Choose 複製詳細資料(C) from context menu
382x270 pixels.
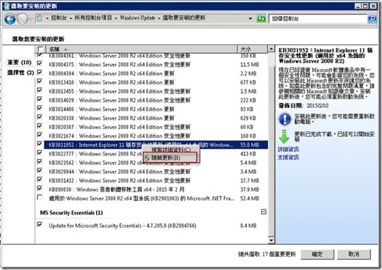tap(171, 149)
